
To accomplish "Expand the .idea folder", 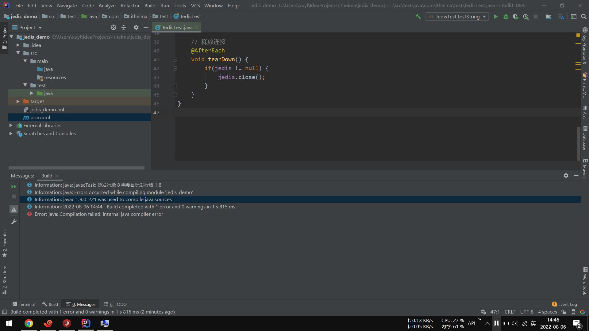I will pyautogui.click(x=18, y=45).
